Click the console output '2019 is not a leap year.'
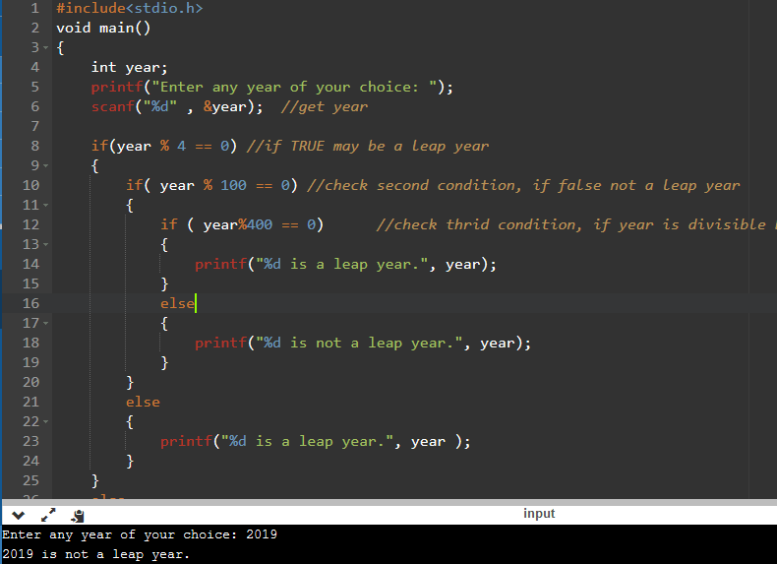This screenshot has height=564, width=777. 95,554
